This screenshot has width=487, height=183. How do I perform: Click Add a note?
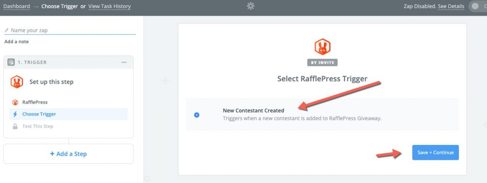point(17,41)
